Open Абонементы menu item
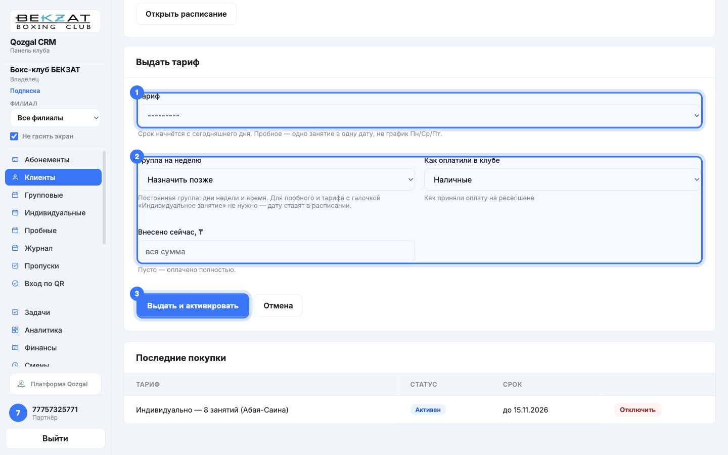Screen dimensions: 728x455 53,160
